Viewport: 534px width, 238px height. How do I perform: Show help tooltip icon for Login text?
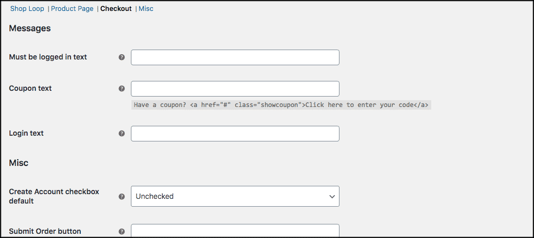click(x=122, y=133)
